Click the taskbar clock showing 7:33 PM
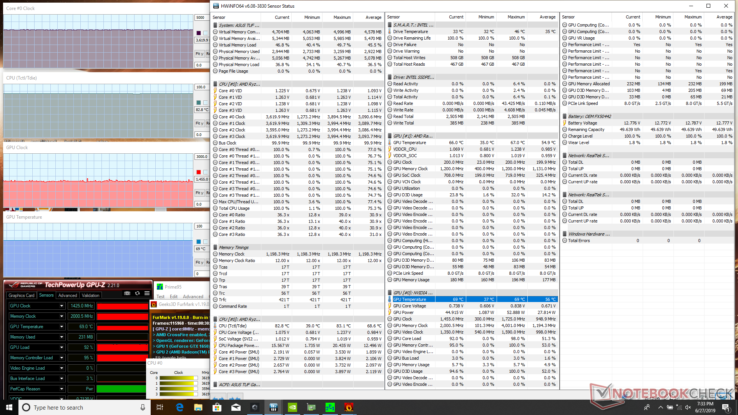This screenshot has height=415, width=738. [705, 407]
